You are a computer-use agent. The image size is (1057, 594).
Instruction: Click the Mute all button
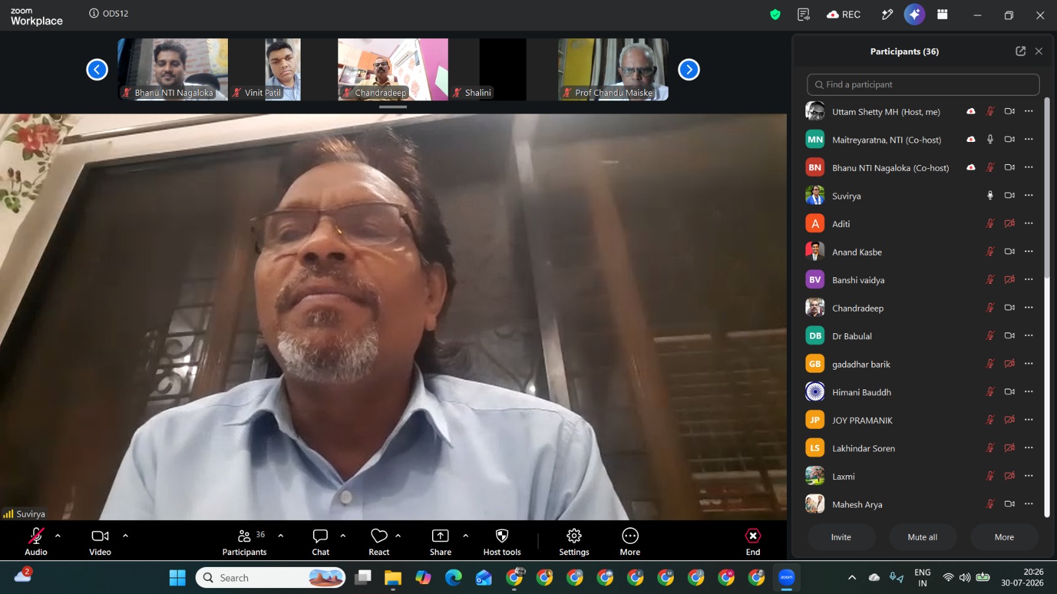[x=922, y=537]
